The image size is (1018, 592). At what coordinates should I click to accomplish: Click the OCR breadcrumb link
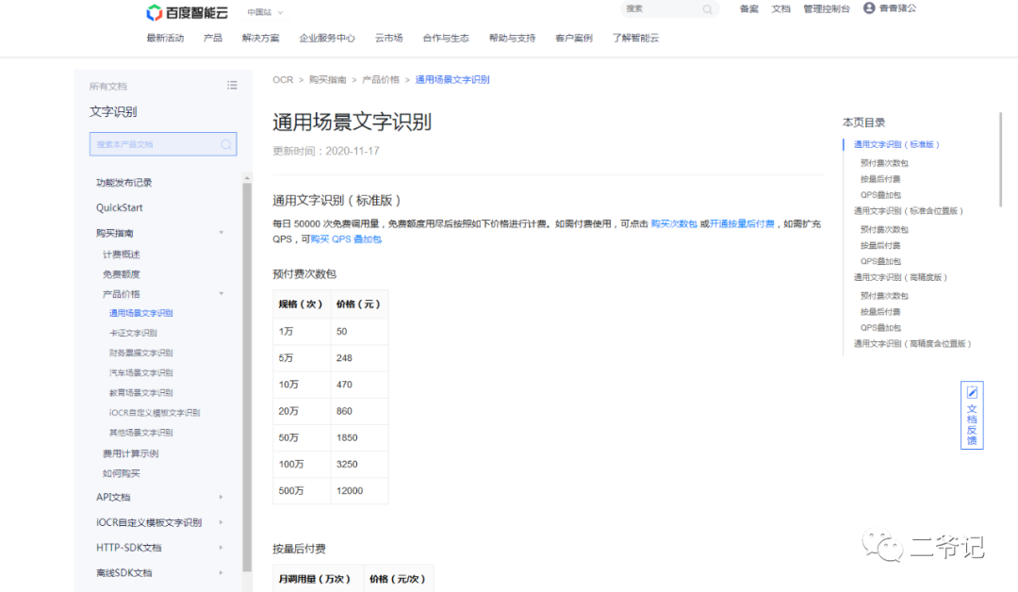[x=283, y=79]
